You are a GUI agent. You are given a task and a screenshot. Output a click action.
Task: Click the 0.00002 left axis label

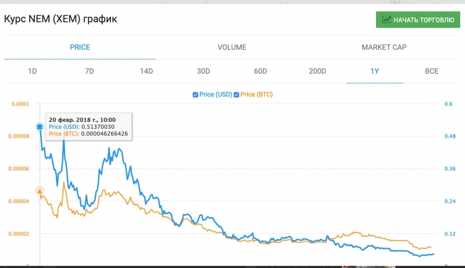[19, 234]
